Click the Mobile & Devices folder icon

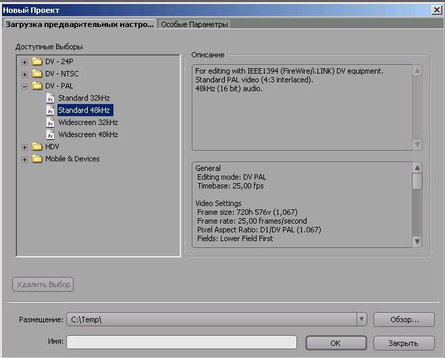pos(37,159)
